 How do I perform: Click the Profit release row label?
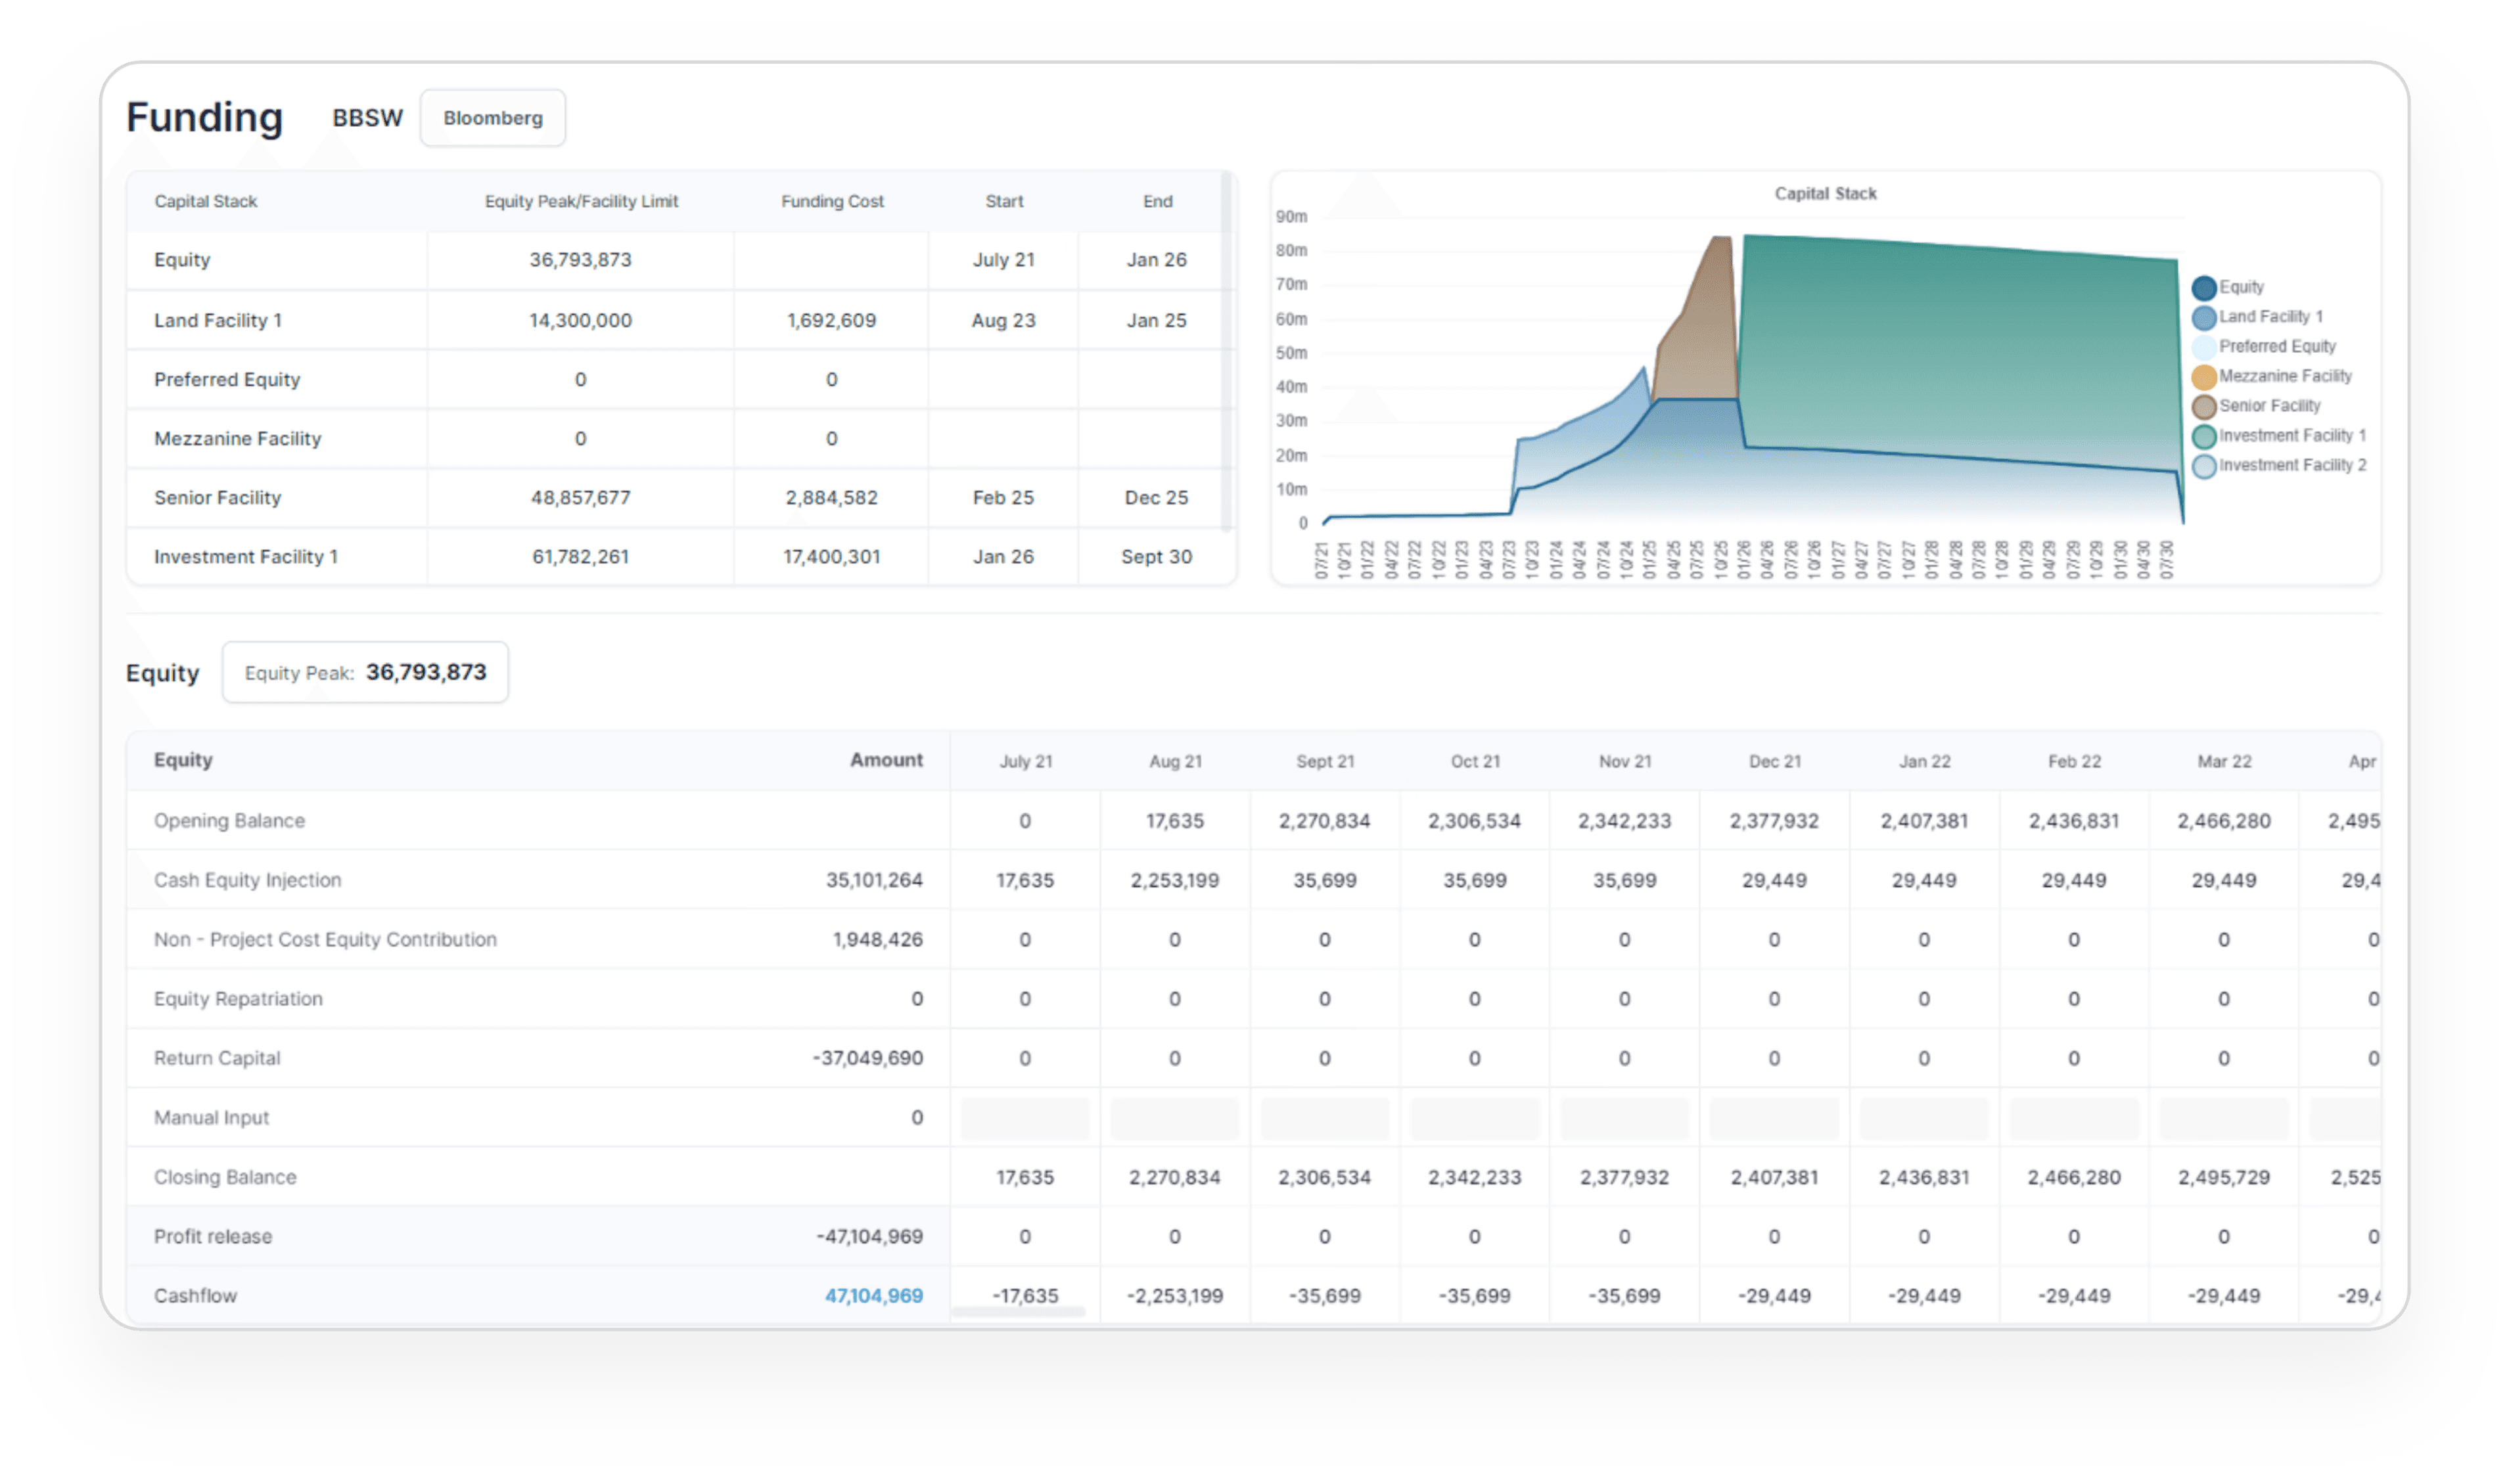tap(212, 1236)
